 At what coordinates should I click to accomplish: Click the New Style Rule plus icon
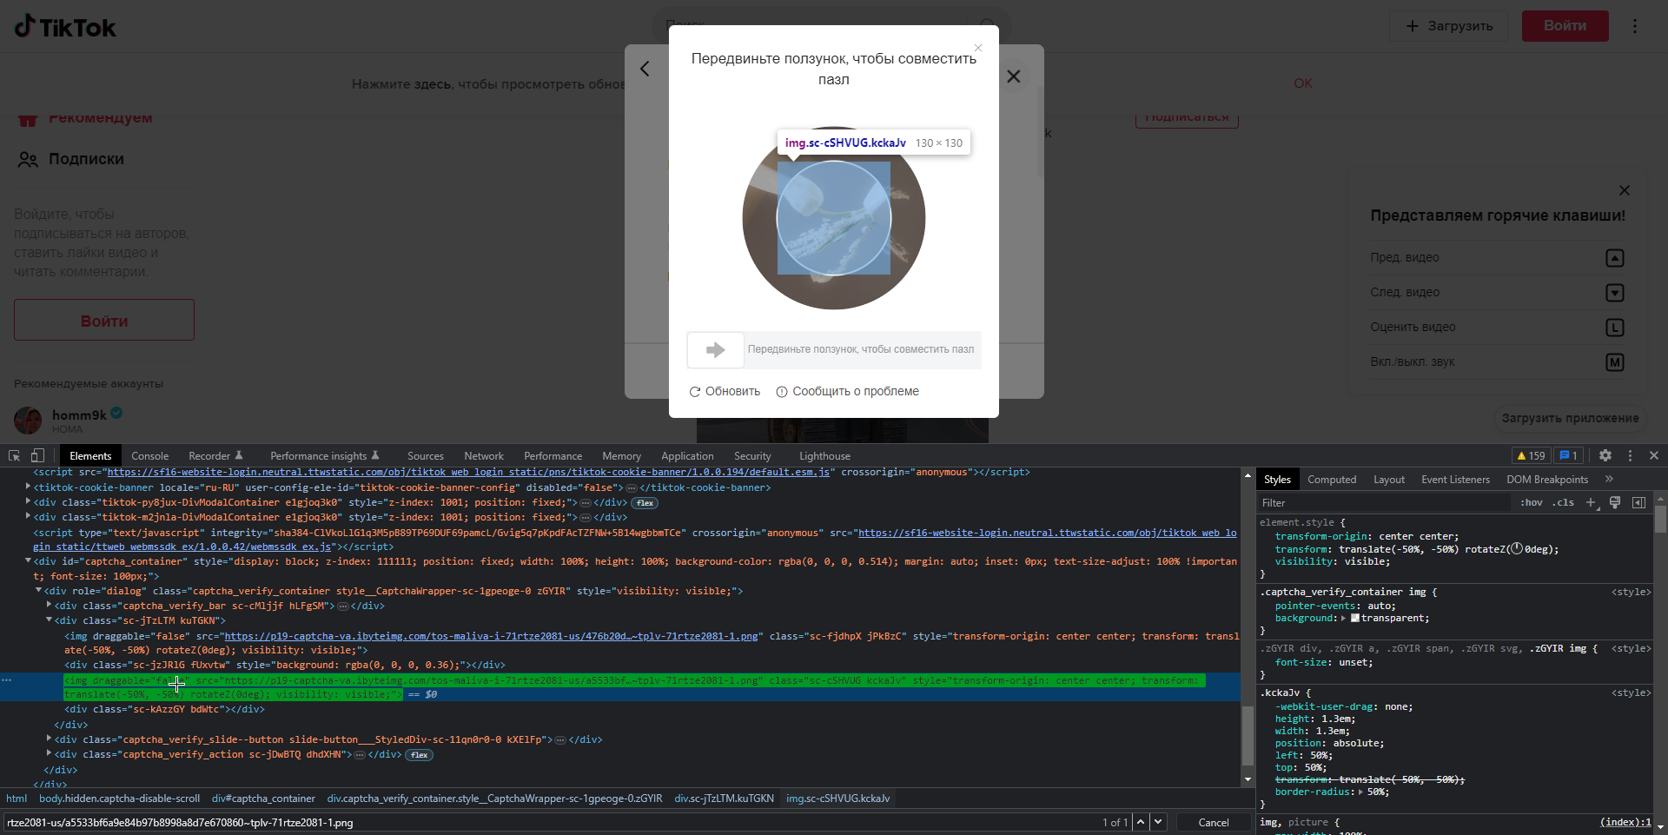coord(1591,502)
